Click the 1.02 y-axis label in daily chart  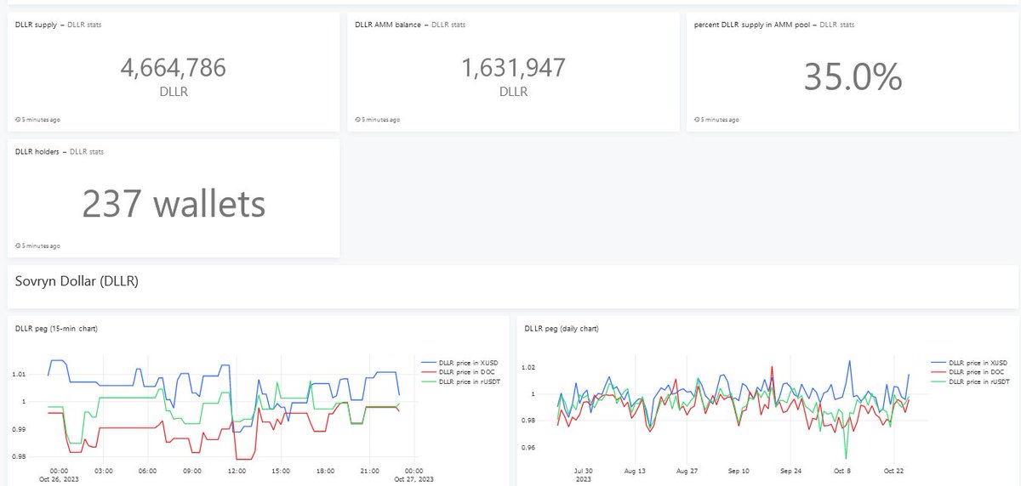(529, 367)
